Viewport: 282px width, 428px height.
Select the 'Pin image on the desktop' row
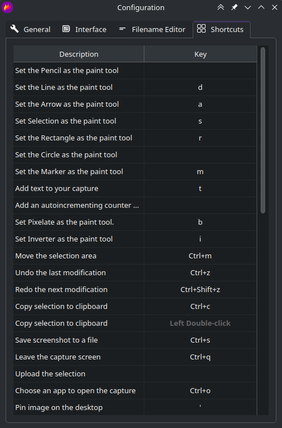click(135, 407)
